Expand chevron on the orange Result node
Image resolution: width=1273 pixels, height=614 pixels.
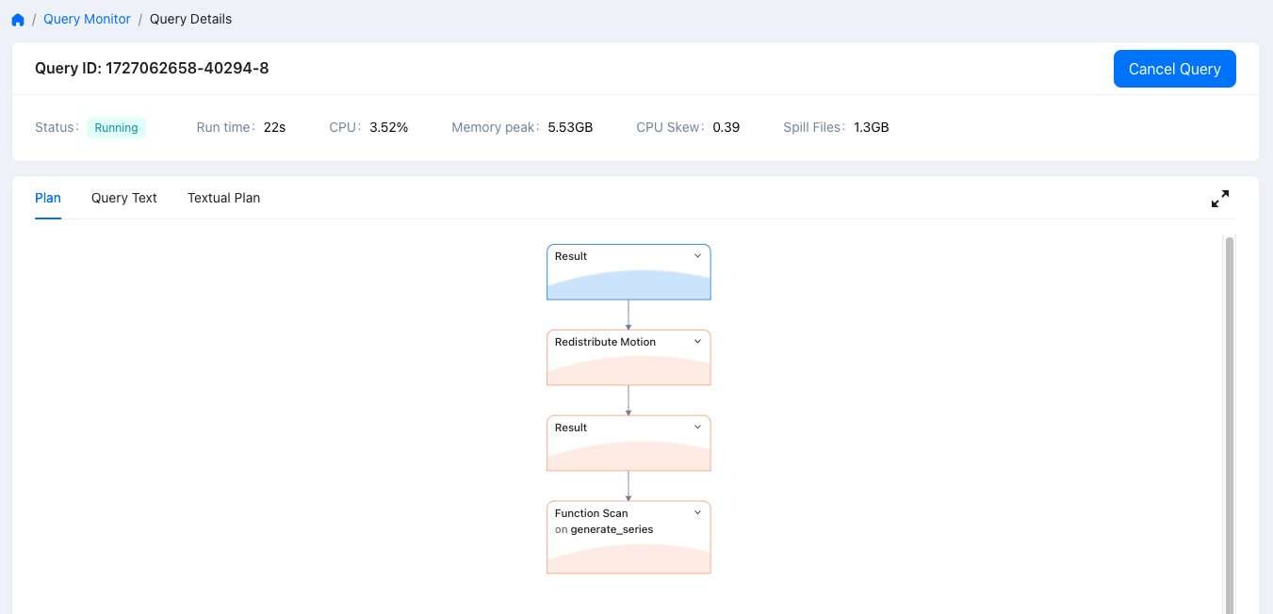(x=697, y=428)
